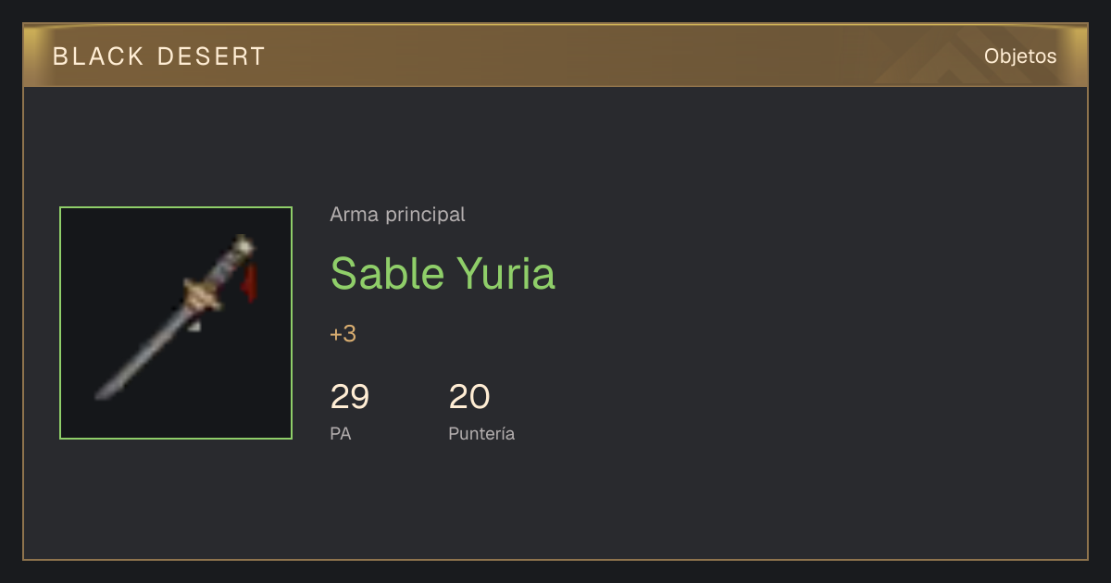This screenshot has height=583, width=1111.
Task: Click the PA stat label
Action: (341, 433)
